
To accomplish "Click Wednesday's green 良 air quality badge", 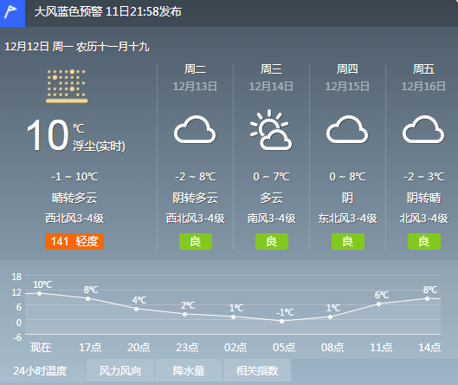I will click(272, 241).
